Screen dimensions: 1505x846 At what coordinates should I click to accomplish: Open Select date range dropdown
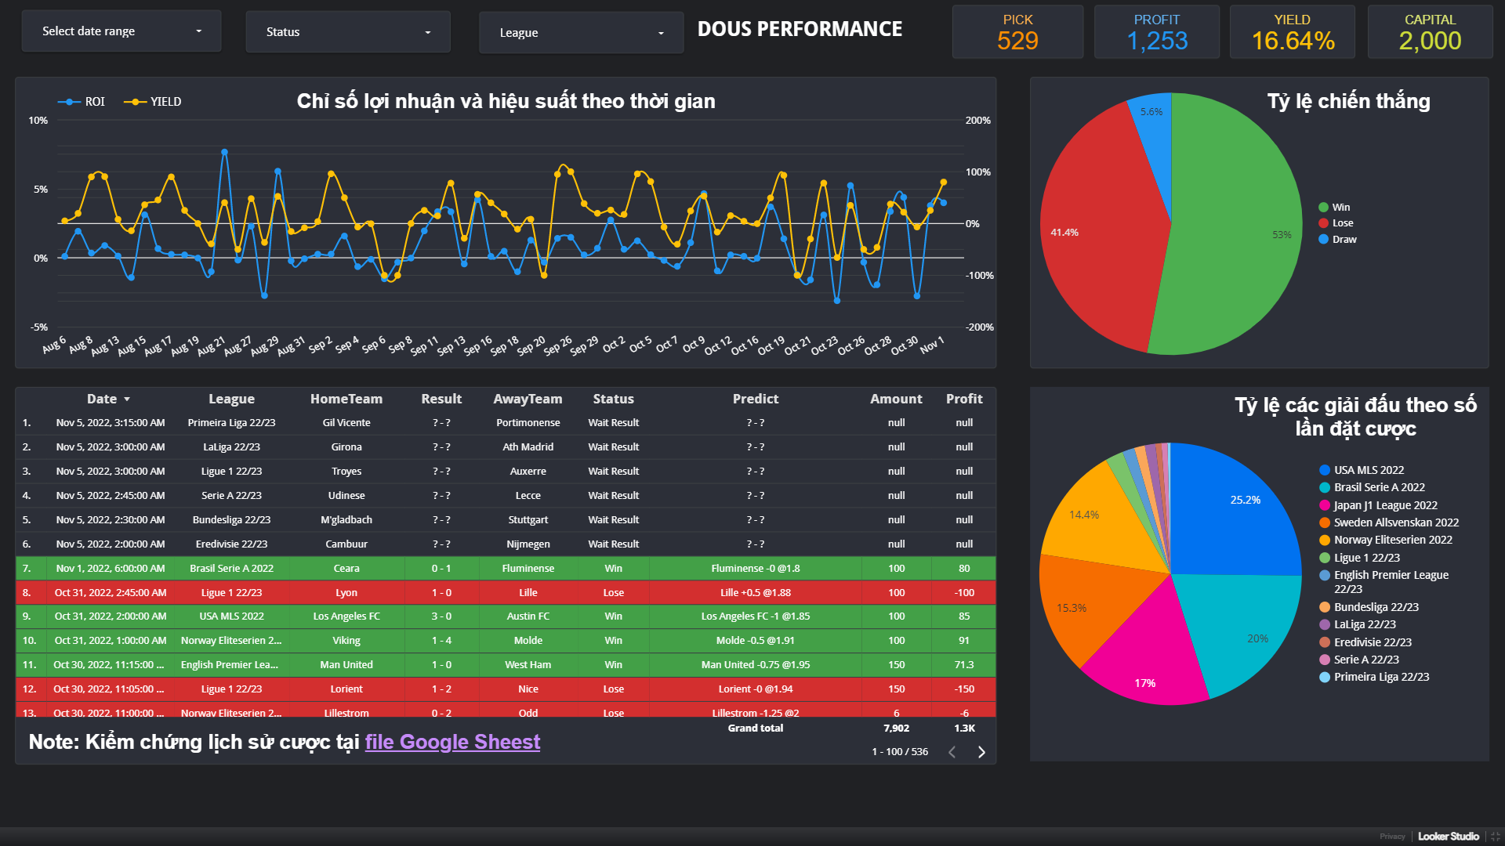[x=121, y=31]
